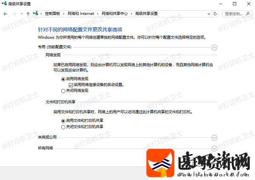
Task: Click the window title bar network icon
Action: [x=4, y=3]
